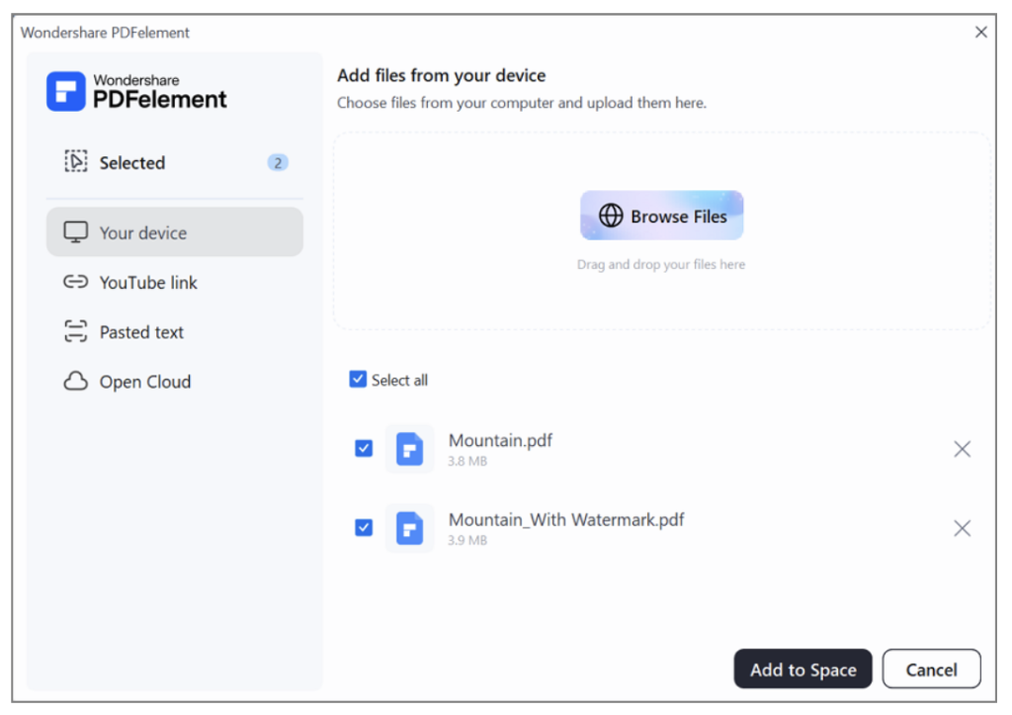Switch to Pasted text source
The width and height of the screenshot is (1012, 715).
click(x=174, y=332)
